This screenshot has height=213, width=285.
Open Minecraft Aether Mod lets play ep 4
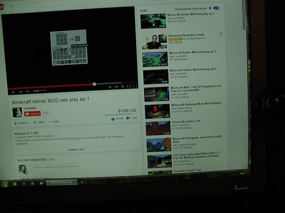point(193,69)
